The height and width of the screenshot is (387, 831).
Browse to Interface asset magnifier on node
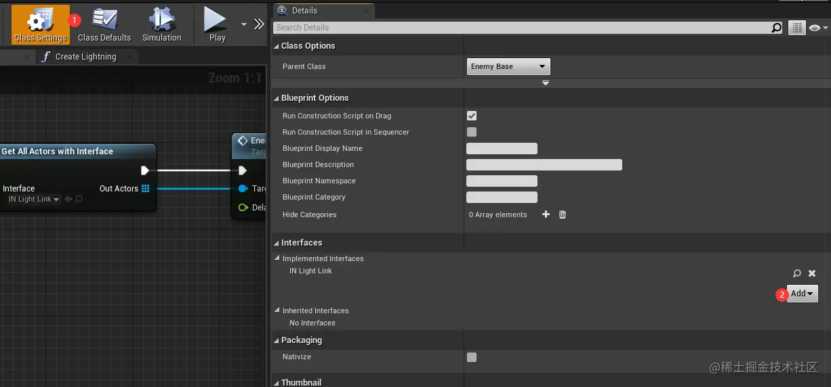[x=79, y=199]
